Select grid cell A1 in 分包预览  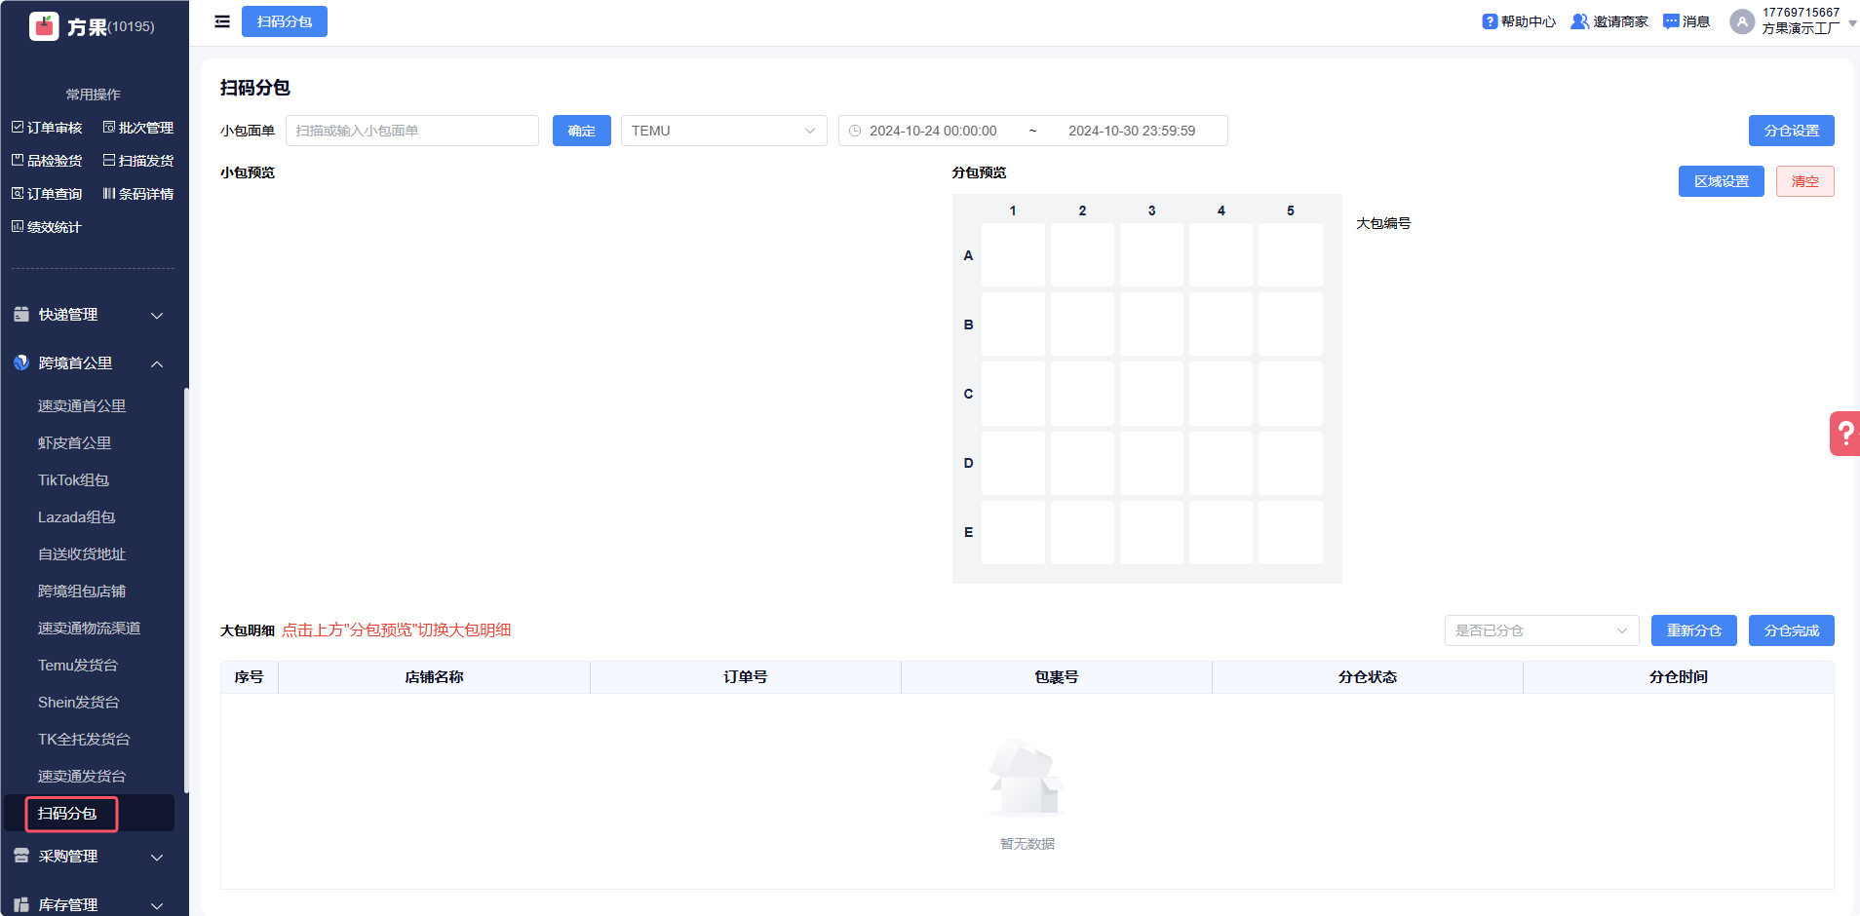[x=1013, y=255]
